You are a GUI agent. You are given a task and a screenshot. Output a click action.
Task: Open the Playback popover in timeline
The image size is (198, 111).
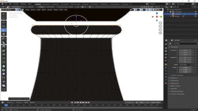11,102
